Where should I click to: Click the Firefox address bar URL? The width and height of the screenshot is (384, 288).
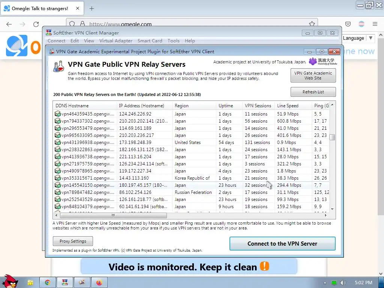click(x=120, y=24)
